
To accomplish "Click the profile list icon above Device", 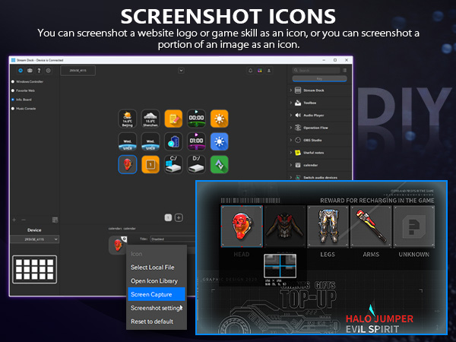I will tap(55, 220).
